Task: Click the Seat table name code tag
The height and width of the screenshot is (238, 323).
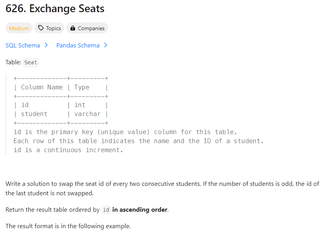Action: click(31, 62)
